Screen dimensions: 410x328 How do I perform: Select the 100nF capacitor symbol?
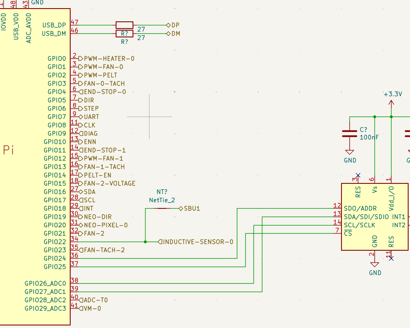coord(349,134)
